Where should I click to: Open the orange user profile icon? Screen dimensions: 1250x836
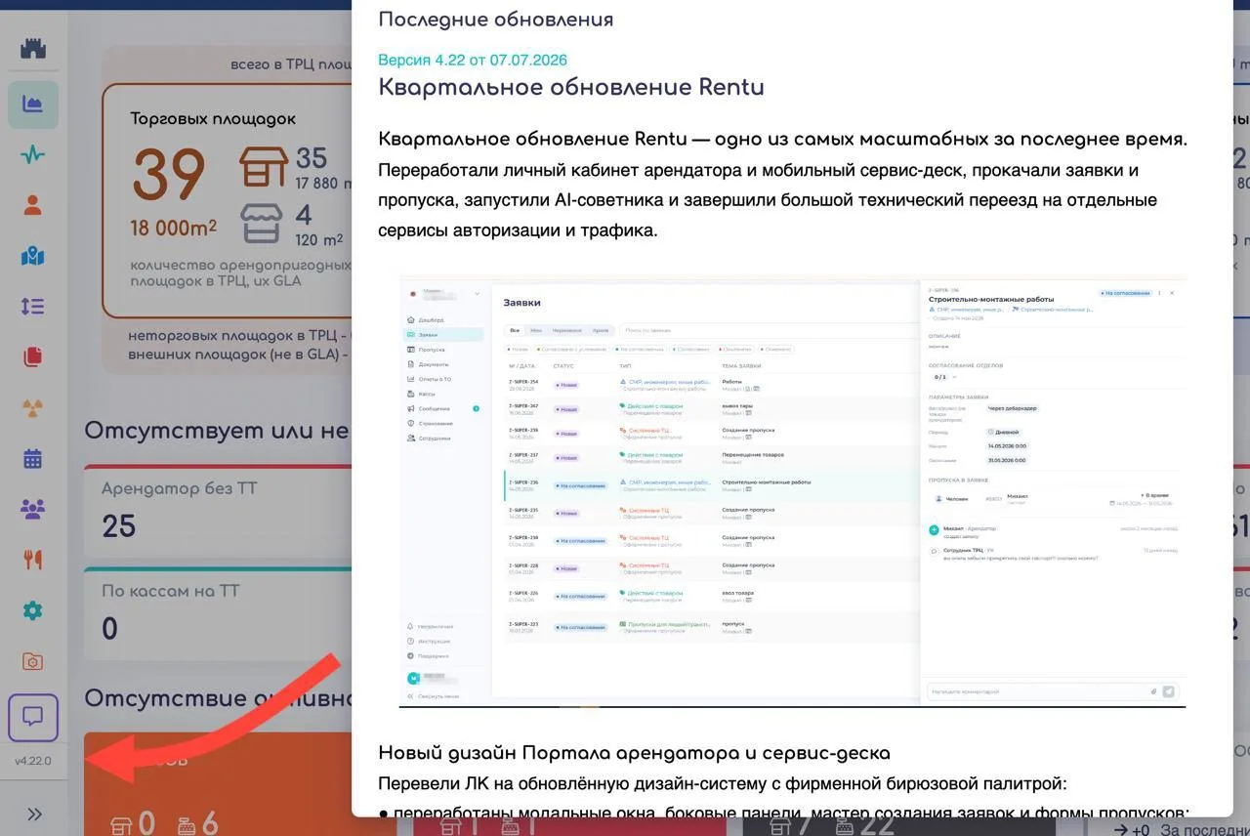[x=33, y=205]
